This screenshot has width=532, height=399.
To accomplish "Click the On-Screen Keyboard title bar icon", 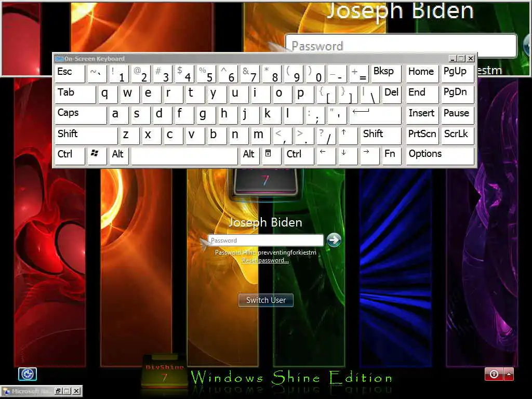I will [x=59, y=59].
